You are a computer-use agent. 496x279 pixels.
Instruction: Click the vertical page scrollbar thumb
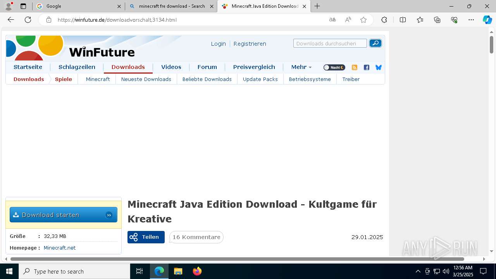pyautogui.click(x=491, y=44)
